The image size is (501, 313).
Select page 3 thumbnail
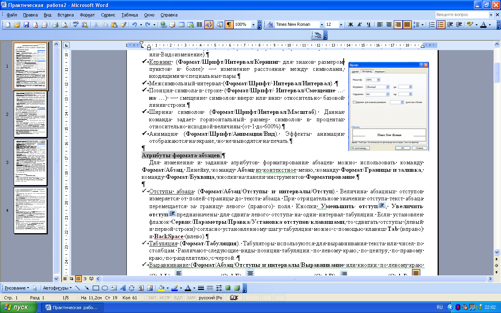[x=31, y=162]
